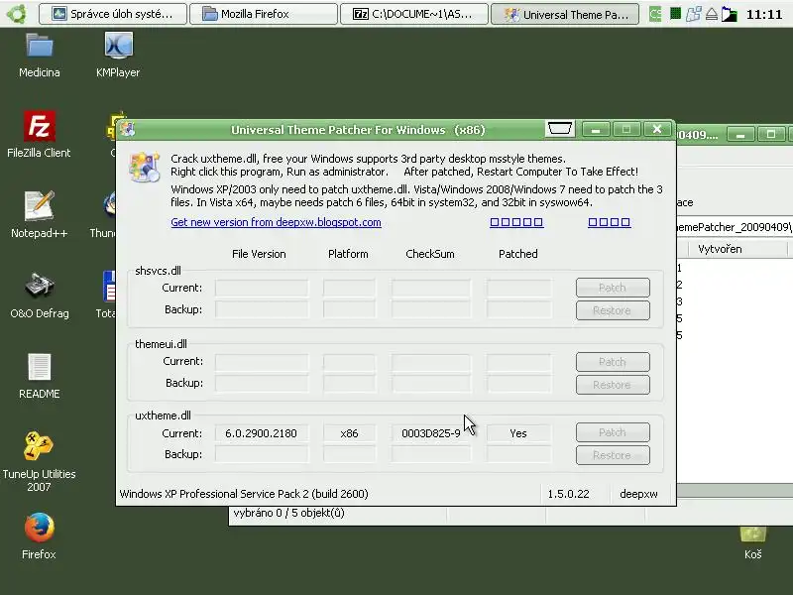Click uxtheme.dll Patched Yes field
Viewport: 793px width, 595px height.
(518, 433)
